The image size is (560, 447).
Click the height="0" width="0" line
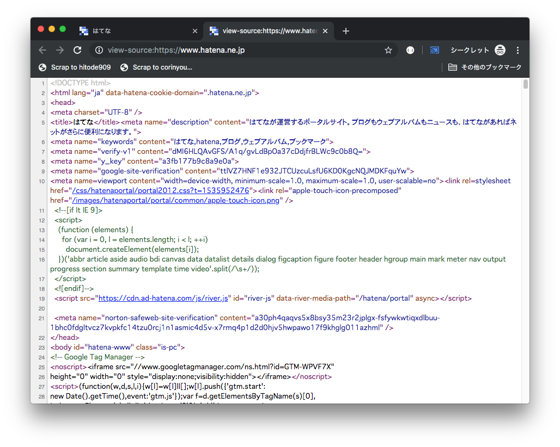(x=191, y=377)
